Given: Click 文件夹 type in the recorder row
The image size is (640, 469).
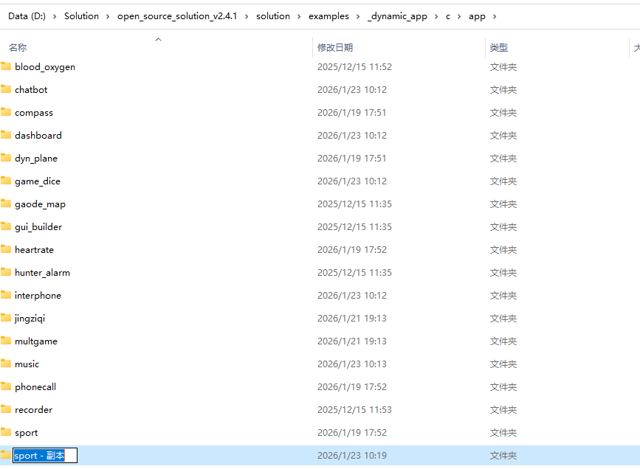Looking at the screenshot, I should (503, 409).
